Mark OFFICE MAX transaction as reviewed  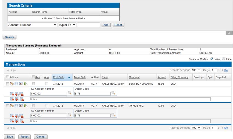click(x=33, y=106)
